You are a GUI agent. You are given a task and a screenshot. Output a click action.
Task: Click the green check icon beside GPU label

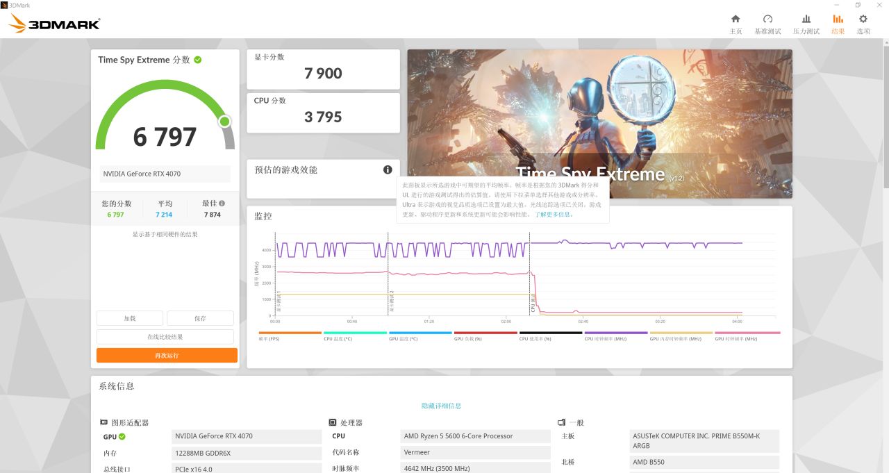122,437
